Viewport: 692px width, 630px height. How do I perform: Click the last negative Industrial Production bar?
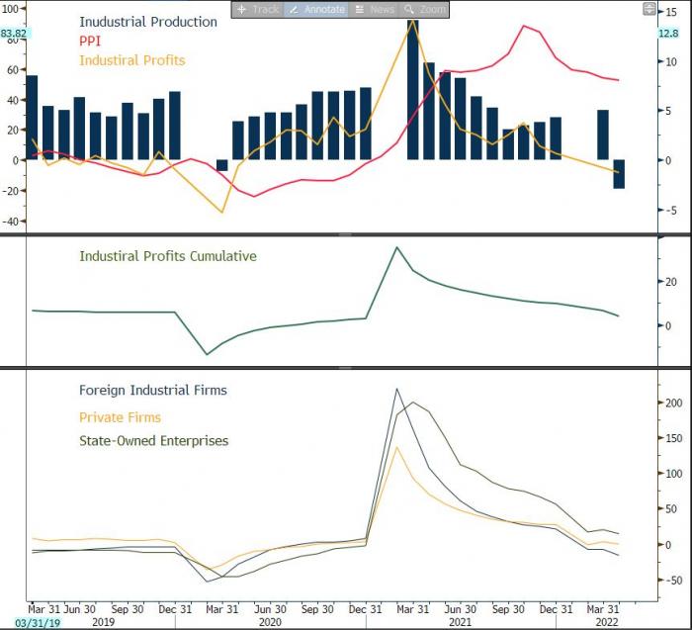619,174
